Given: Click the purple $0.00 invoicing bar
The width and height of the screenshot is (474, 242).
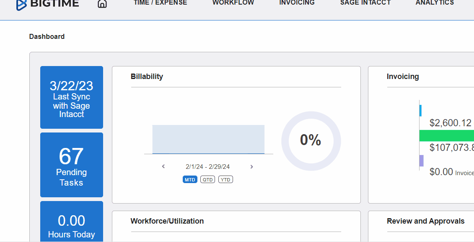Looking at the screenshot, I should coord(421,160).
